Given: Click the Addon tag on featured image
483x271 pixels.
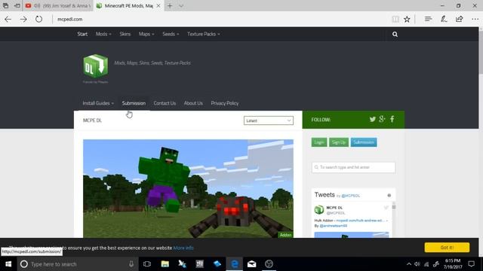Looking at the screenshot, I should pyautogui.click(x=285, y=235).
